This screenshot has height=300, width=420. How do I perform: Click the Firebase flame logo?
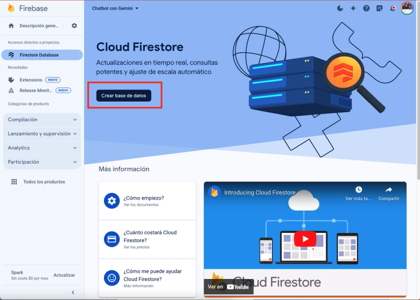[x=11, y=8]
